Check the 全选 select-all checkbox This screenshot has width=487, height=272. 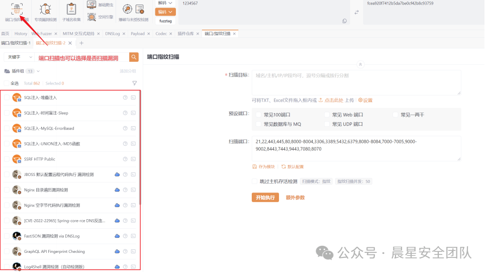[x=7, y=83]
